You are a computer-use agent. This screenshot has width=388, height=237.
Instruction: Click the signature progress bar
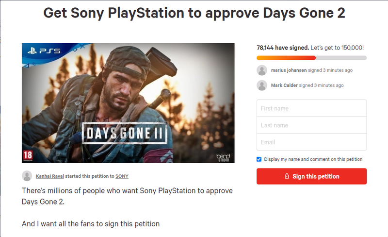(x=311, y=58)
